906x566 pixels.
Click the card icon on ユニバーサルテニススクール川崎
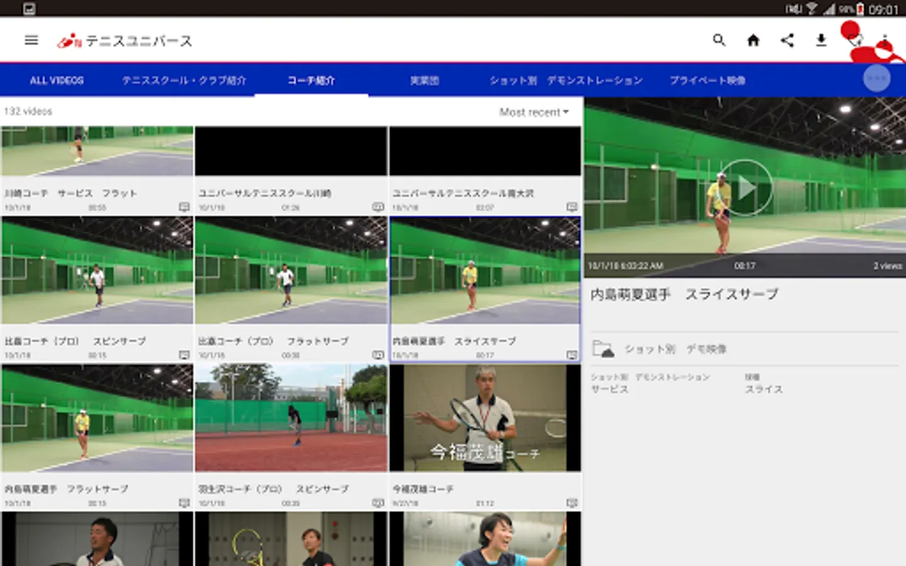pos(378,207)
